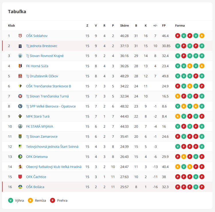Click the OŠK Soblahov club crest icon
The width and height of the screenshot is (215, 212).
click(20, 36)
